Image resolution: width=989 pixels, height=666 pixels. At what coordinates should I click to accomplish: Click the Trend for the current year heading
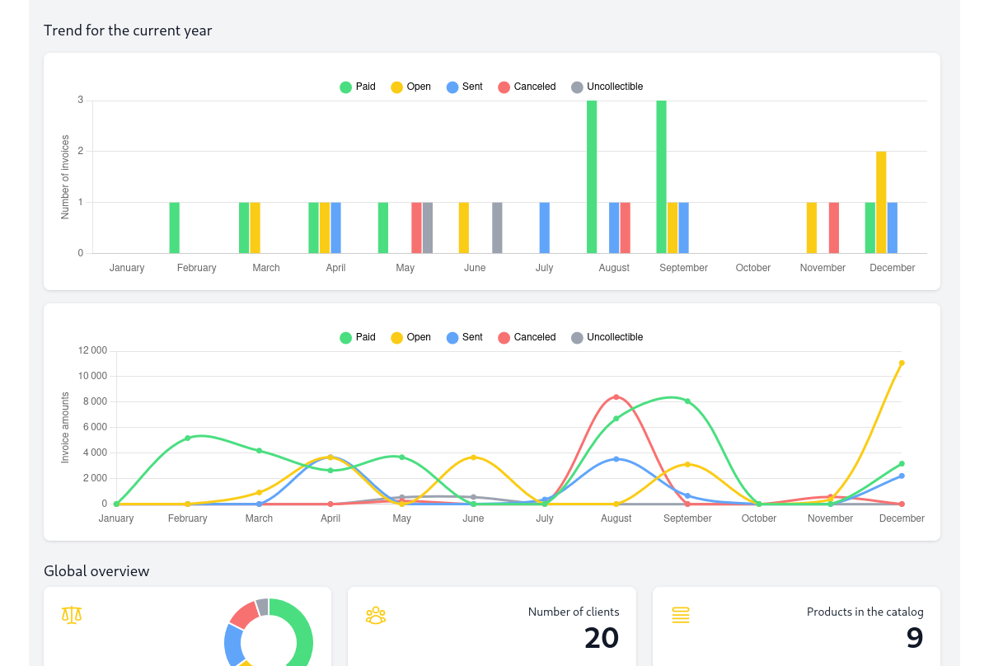(128, 30)
